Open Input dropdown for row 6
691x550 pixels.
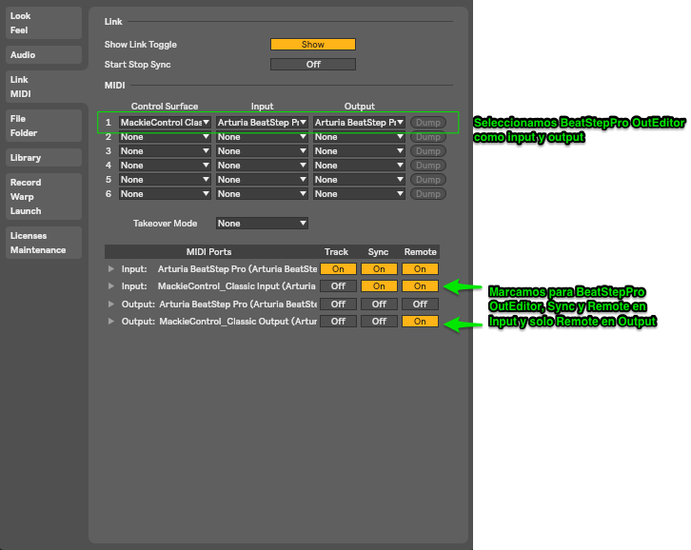click(262, 194)
